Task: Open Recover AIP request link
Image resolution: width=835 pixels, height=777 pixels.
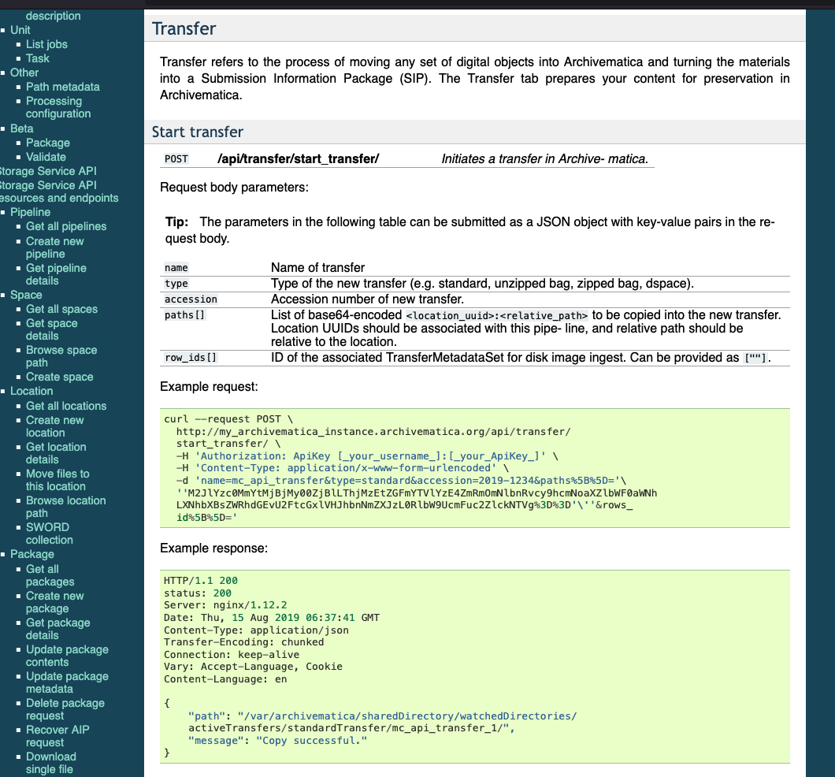Action: pos(58,736)
